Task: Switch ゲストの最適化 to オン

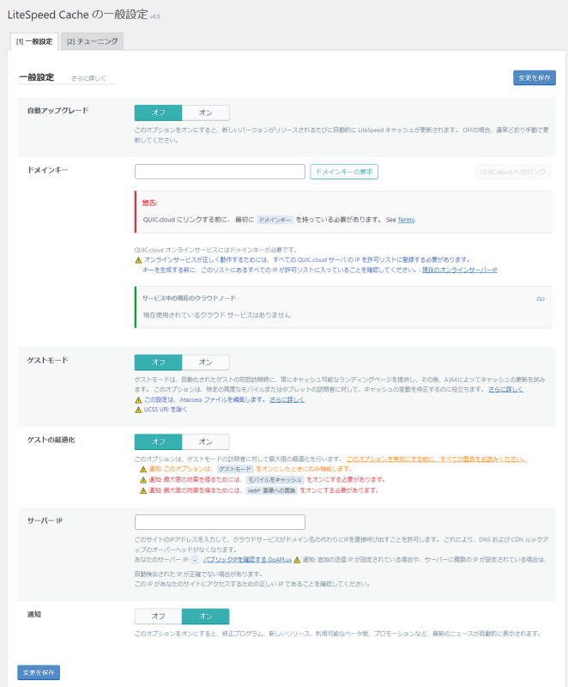Action: pos(205,441)
